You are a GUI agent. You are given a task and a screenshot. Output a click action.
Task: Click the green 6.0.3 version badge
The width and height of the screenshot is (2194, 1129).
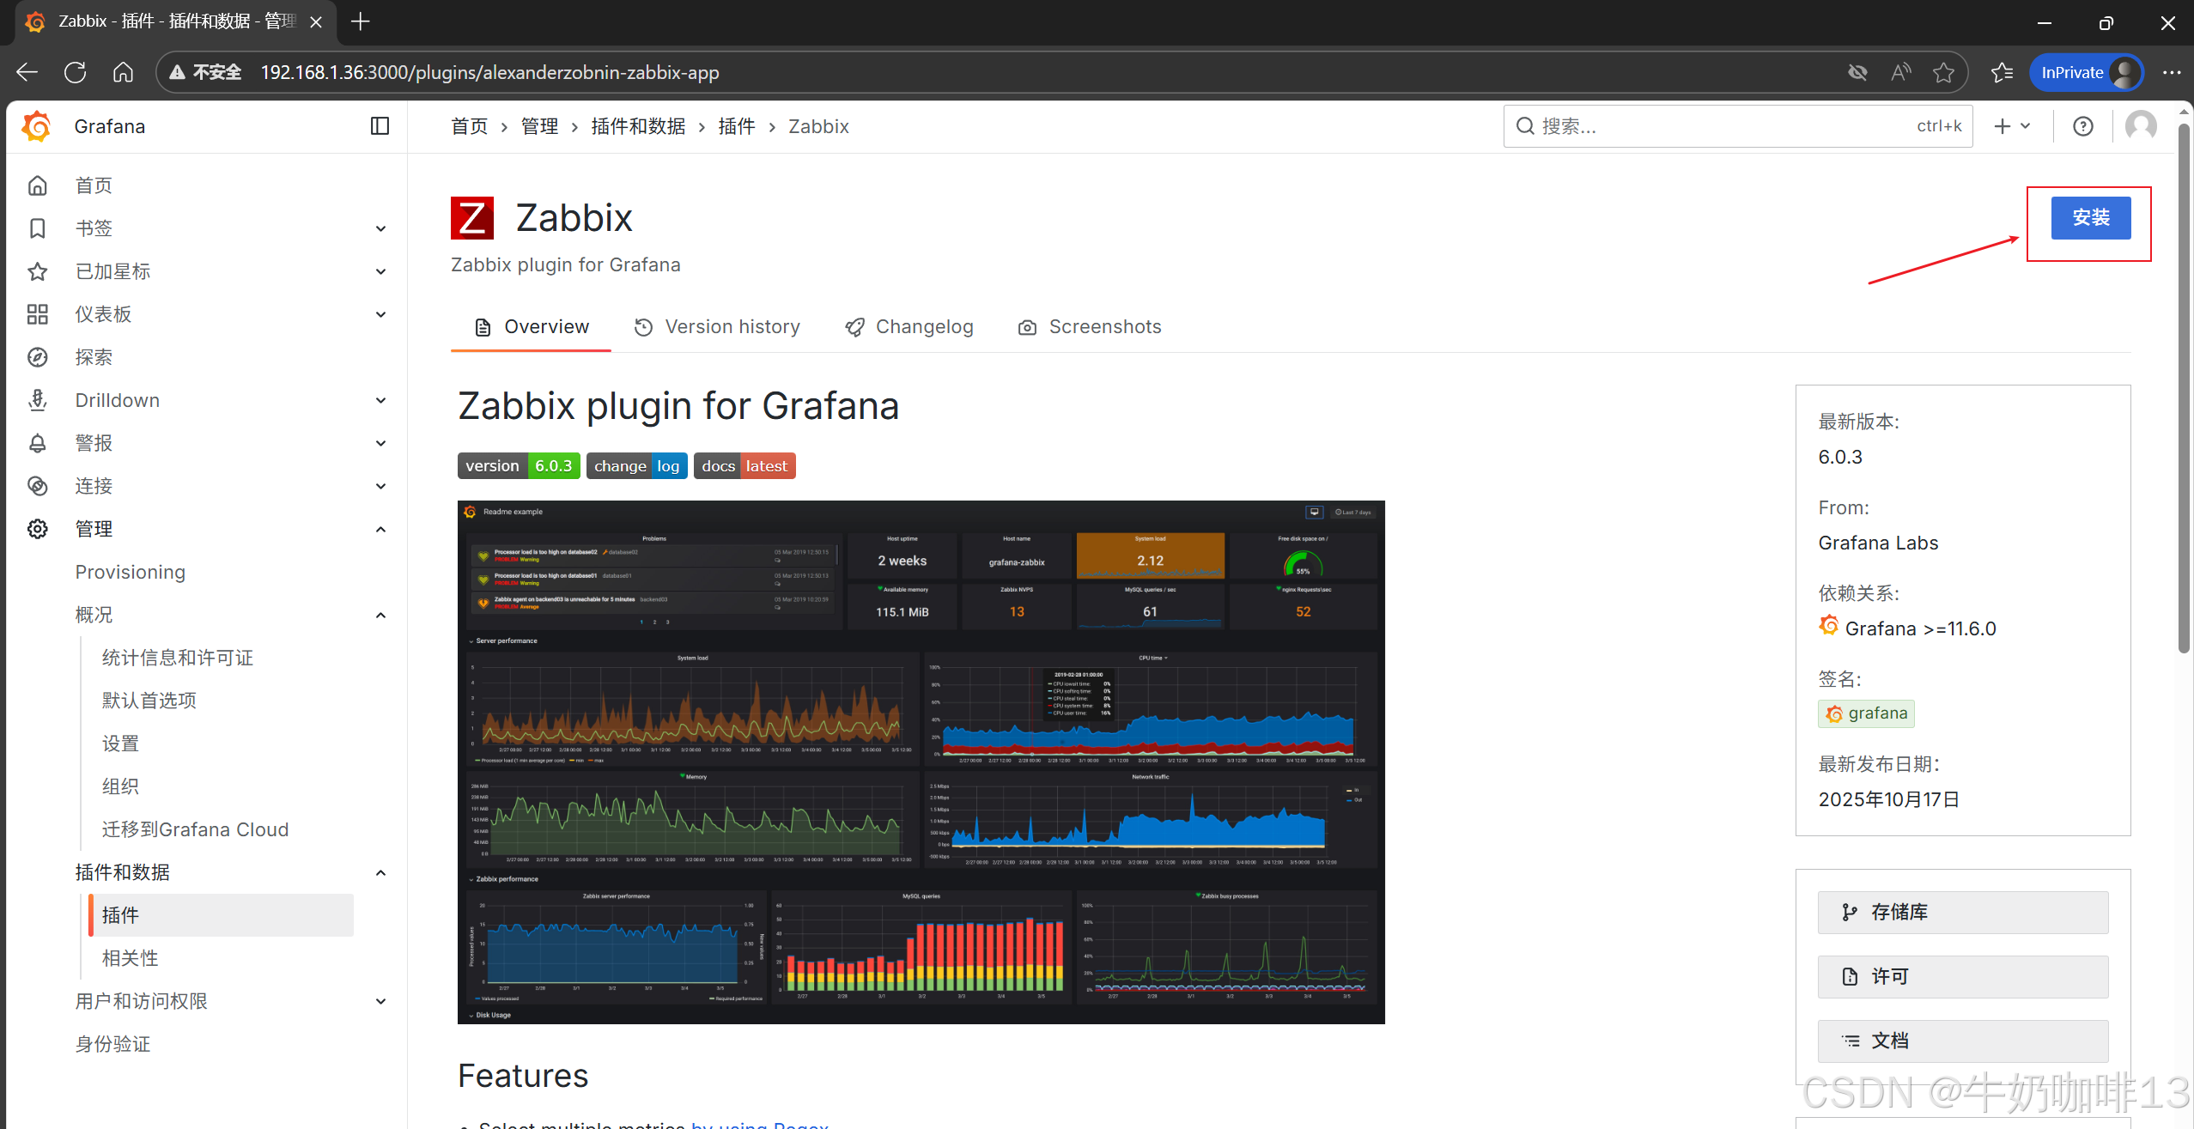click(553, 466)
